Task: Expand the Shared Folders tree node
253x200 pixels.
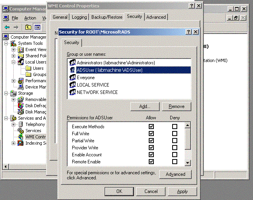Action: pos(14,56)
